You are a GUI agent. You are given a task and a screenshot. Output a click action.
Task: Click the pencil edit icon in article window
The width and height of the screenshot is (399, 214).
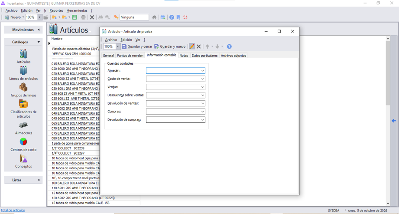tap(192, 46)
